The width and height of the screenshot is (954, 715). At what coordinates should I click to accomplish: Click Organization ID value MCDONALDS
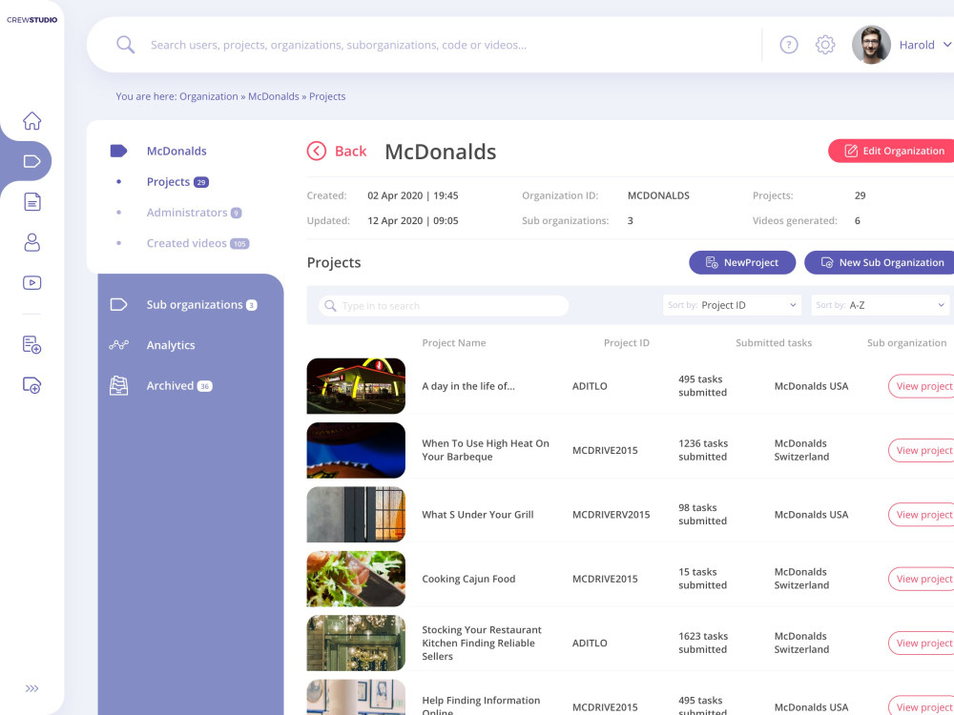pyautogui.click(x=658, y=195)
